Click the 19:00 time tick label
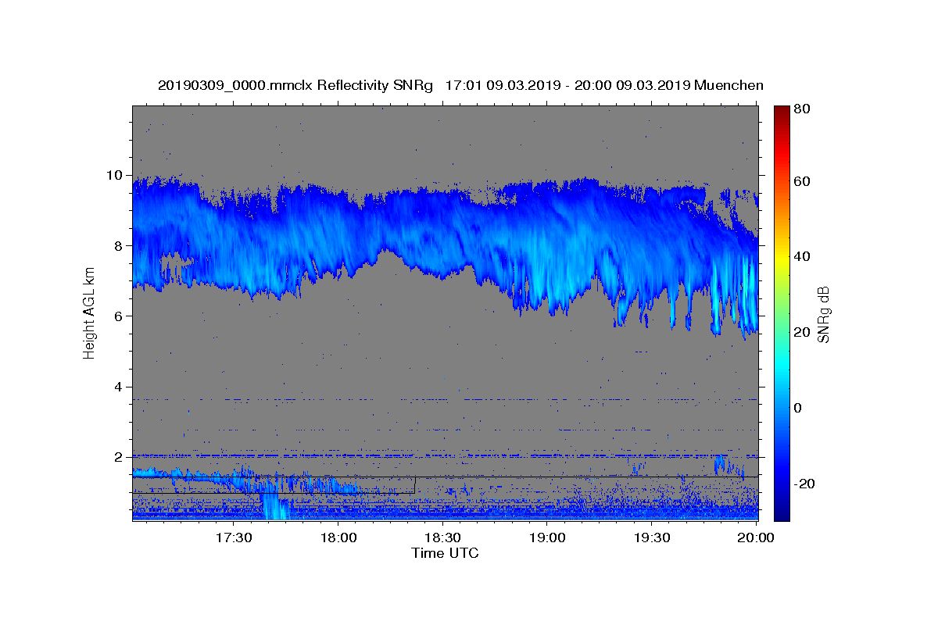 click(x=547, y=537)
